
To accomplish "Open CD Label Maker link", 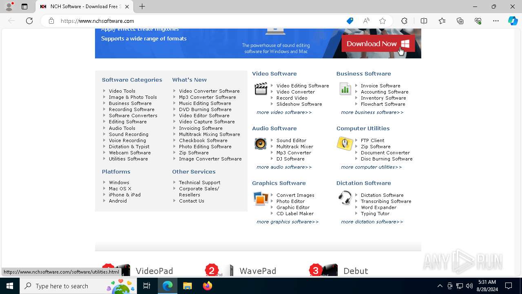I will pyautogui.click(x=295, y=214).
